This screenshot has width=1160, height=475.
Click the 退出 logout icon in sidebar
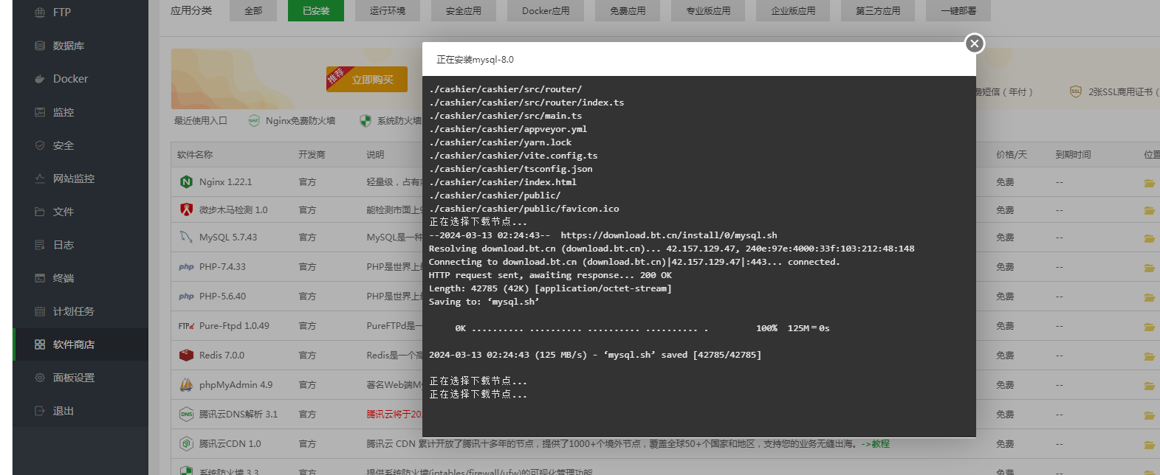tap(40, 411)
